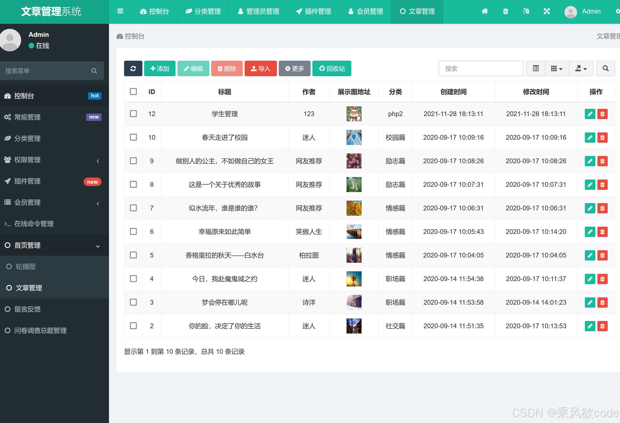Check the checkbox for article ID 12
Viewport: 620px width, 423px height.
click(133, 114)
